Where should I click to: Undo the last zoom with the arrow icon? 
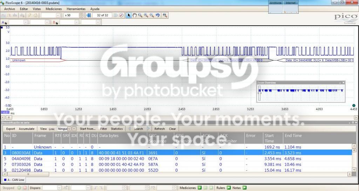157,15
